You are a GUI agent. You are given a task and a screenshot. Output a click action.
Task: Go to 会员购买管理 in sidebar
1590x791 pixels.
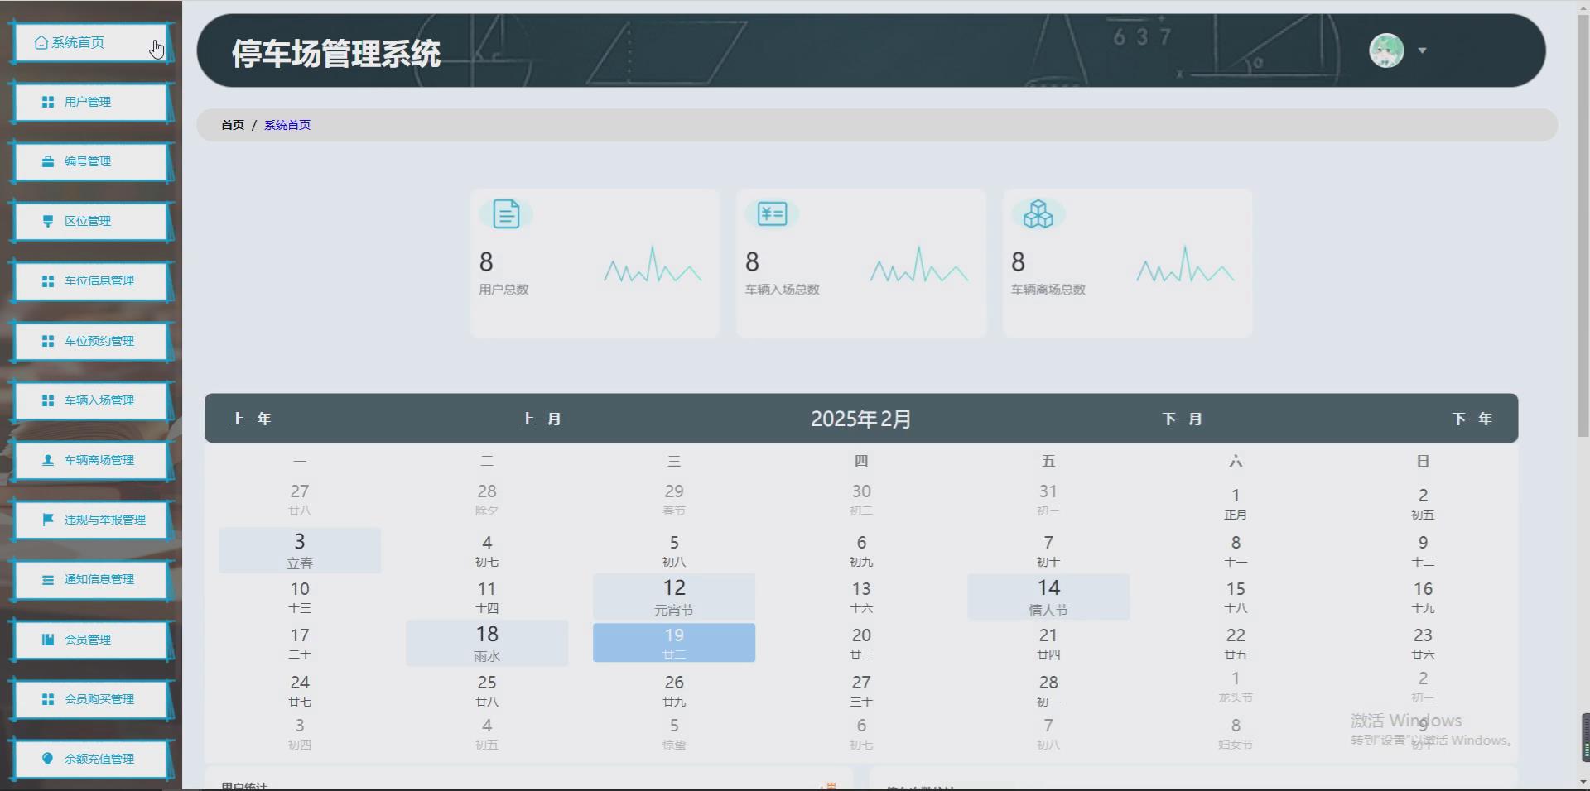tap(92, 699)
